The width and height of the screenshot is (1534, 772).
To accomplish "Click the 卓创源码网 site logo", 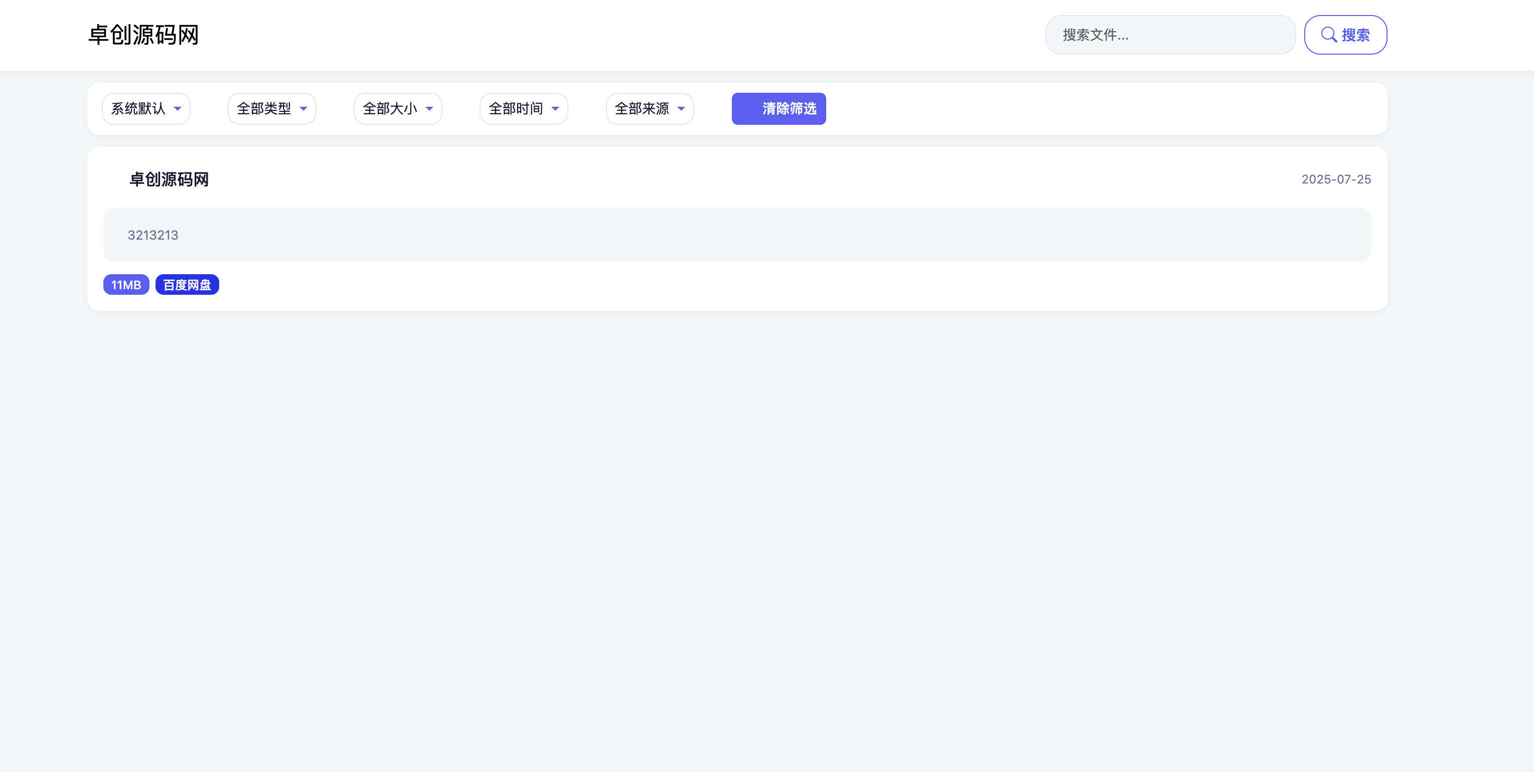I will click(x=143, y=35).
